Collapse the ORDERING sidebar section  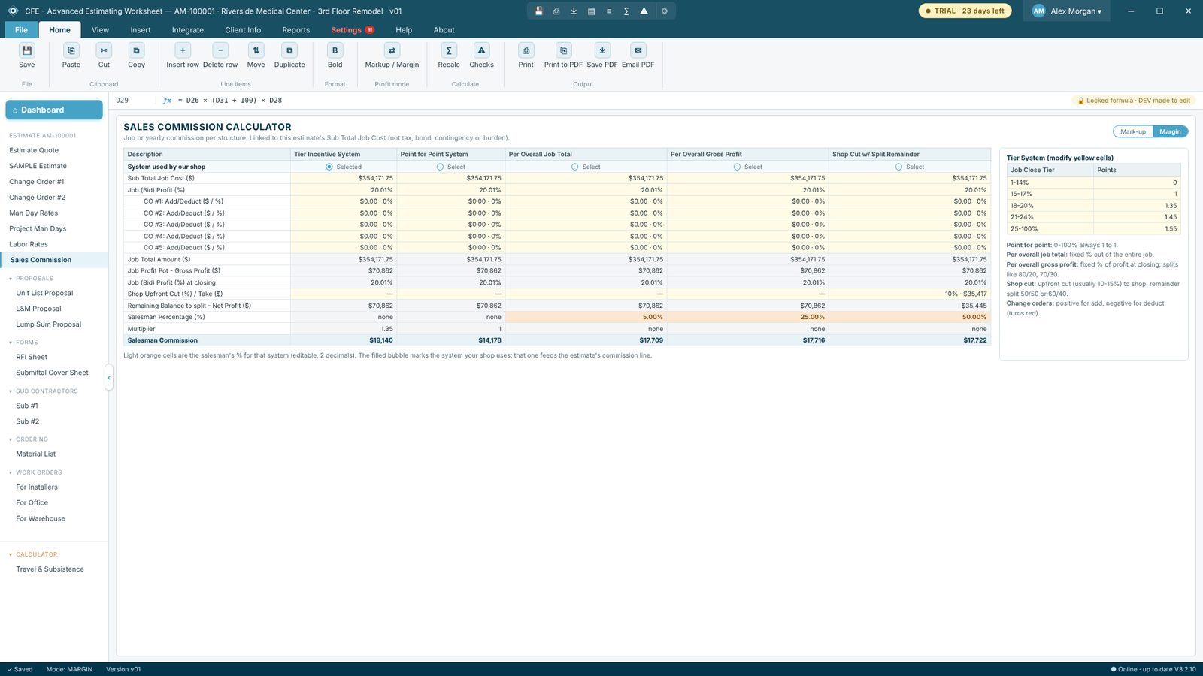click(11, 439)
